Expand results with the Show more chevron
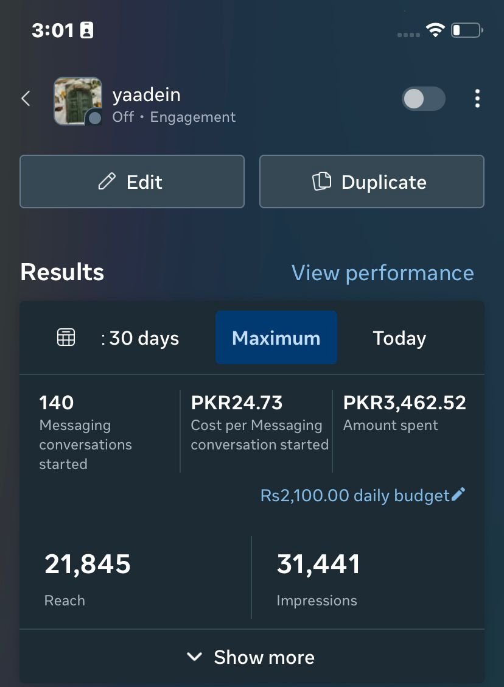The height and width of the screenshot is (687, 504). [194, 657]
